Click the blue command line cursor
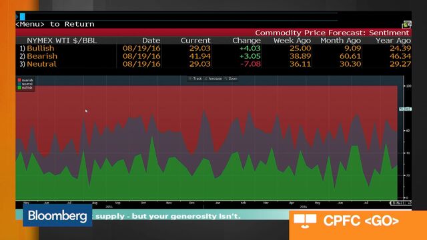 coord(22,16)
